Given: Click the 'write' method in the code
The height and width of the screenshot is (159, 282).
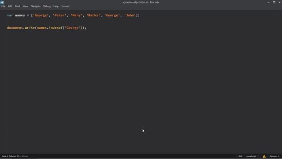Looking at the screenshot, I should pos(30,28).
